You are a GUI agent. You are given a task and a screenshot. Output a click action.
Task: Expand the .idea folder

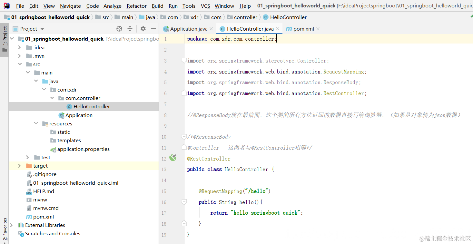click(20, 47)
